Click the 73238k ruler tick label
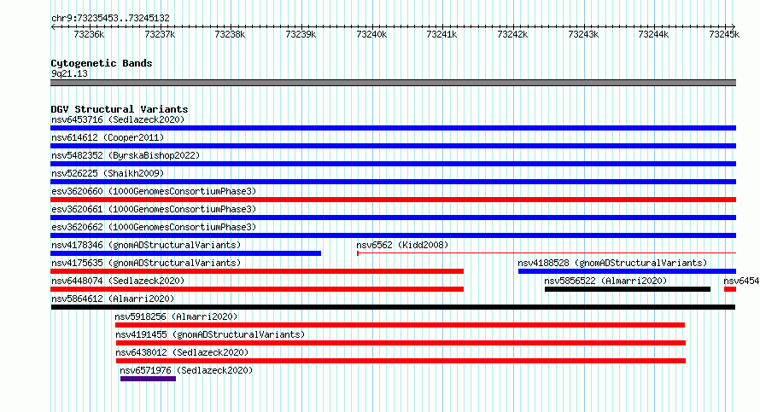 click(230, 34)
